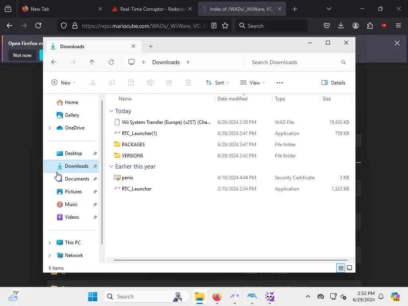Click the Cut icon in Explorer toolbar
This screenshot has width=408, height=306.
point(92,83)
